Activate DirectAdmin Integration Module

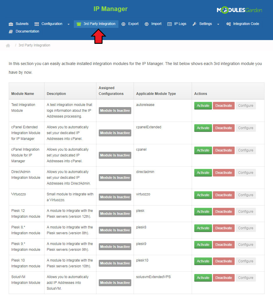click(203, 173)
